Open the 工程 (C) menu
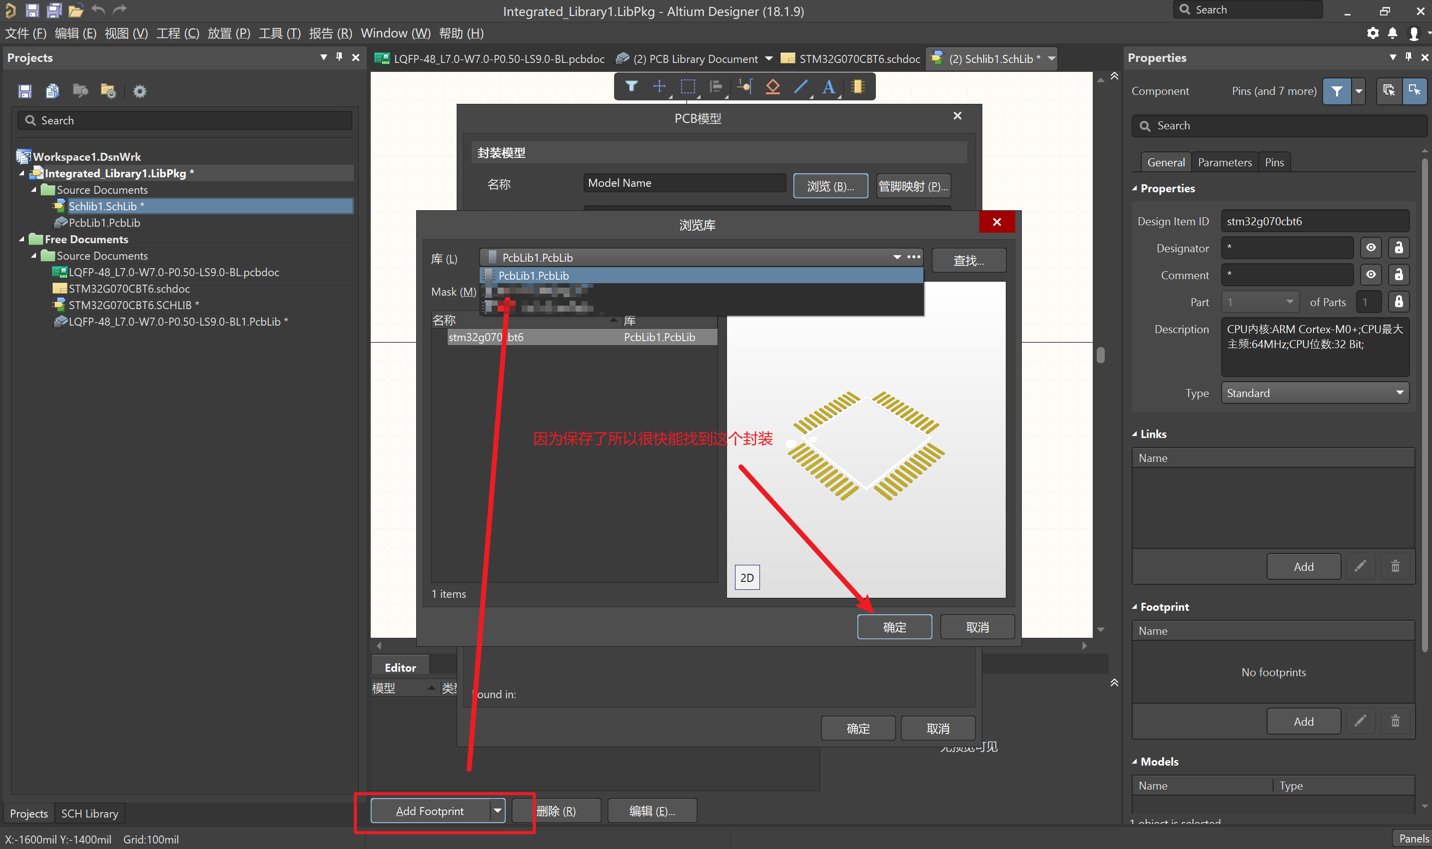This screenshot has height=849, width=1432. click(178, 33)
